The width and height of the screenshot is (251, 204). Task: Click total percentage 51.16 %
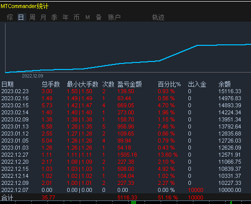(168, 197)
